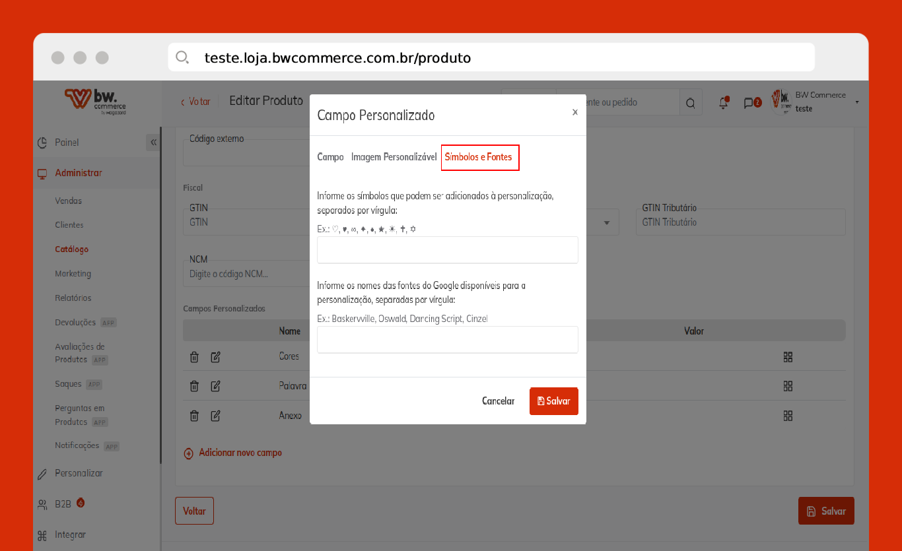Open the dropdown arrow beside GTIN Tributário
Image resolution: width=902 pixels, height=551 pixels.
(x=606, y=223)
